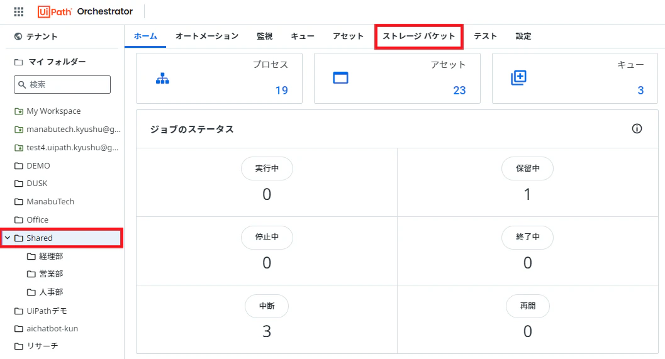Open process count link 19
This screenshot has height=359, width=665.
[282, 91]
